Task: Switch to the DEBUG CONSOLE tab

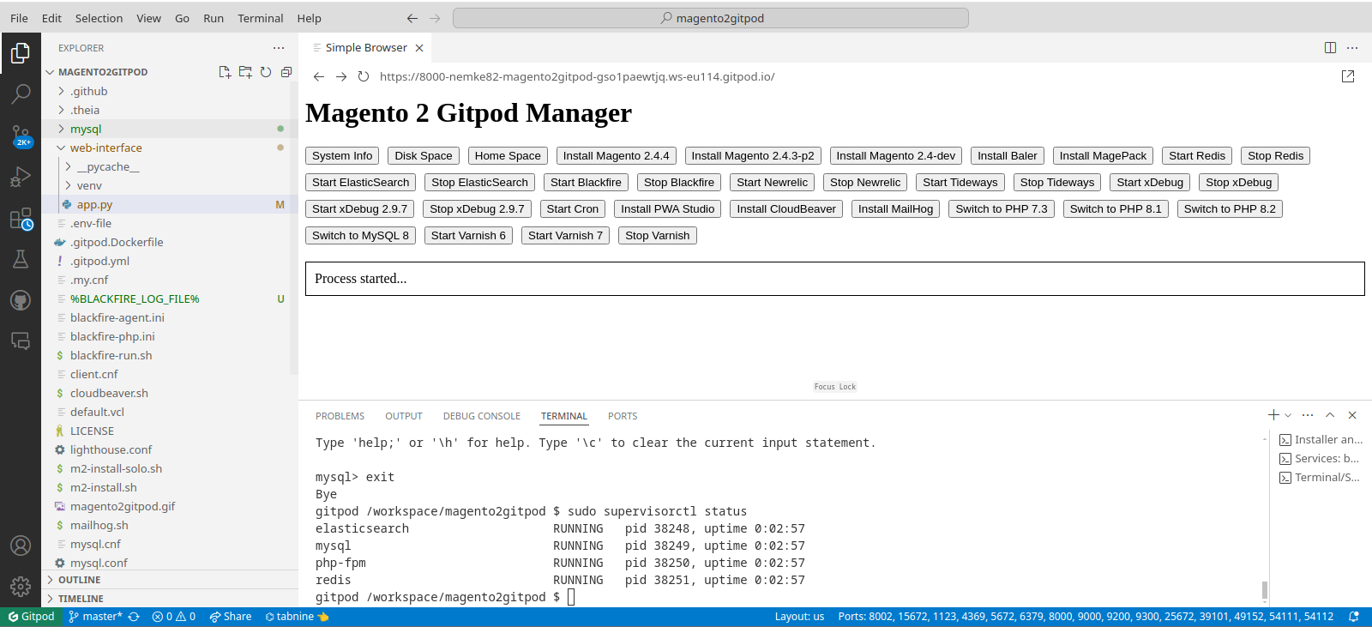Action: tap(481, 416)
